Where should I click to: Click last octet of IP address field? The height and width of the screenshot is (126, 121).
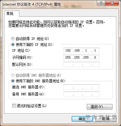[x=95, y=50]
